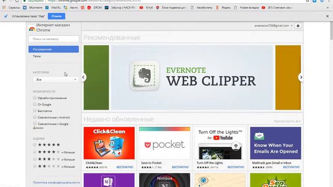Viewport: 333px width, 187px height.
Task: Open the Nimbus extension tile
Action: coord(164,180)
